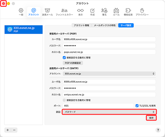Switch to the アカウント情報 tab
This screenshot has width=165, height=137.
(x=81, y=25)
